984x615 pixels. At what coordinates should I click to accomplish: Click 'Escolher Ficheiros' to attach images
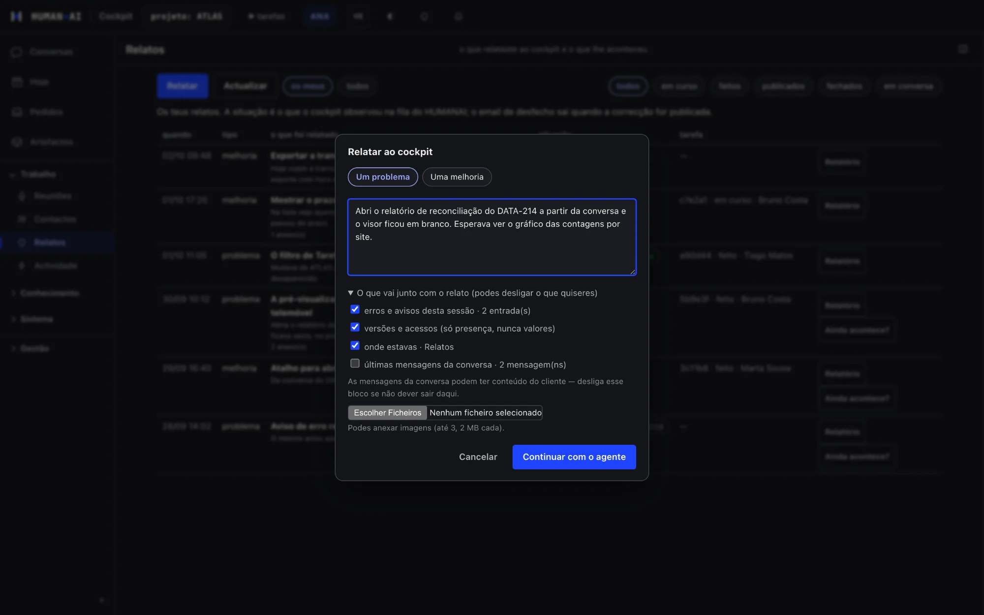pyautogui.click(x=387, y=412)
